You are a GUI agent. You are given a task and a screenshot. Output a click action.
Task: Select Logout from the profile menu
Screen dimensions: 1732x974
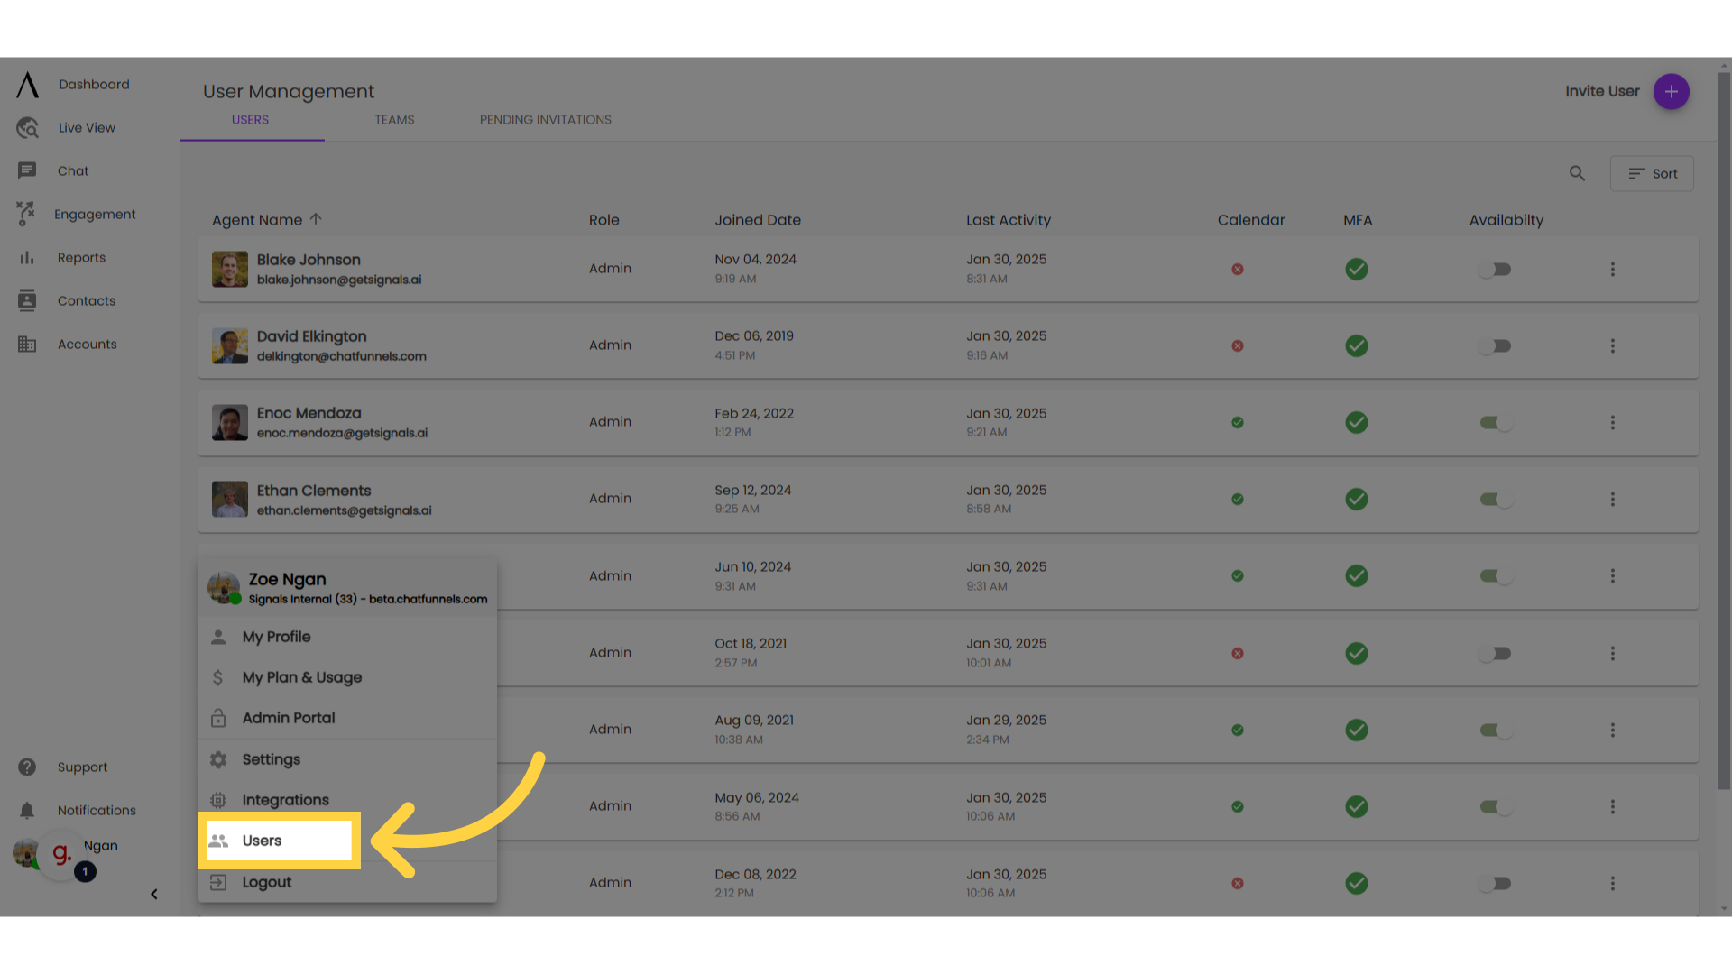[266, 882]
